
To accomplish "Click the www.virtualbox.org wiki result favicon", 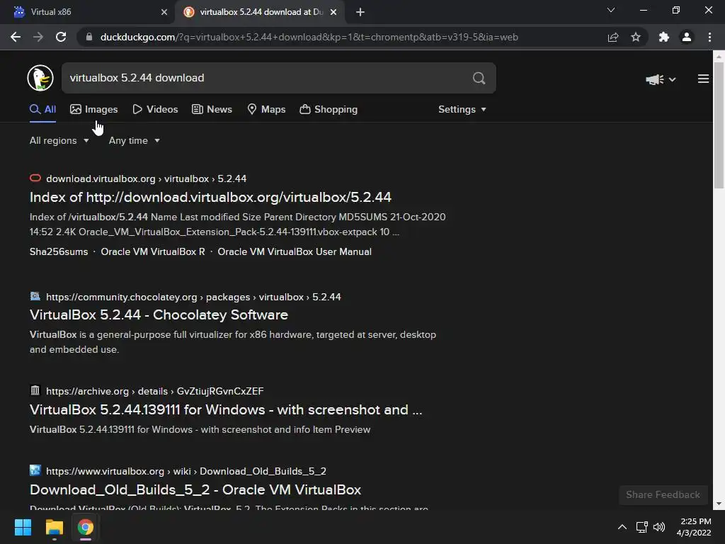I will (35, 470).
